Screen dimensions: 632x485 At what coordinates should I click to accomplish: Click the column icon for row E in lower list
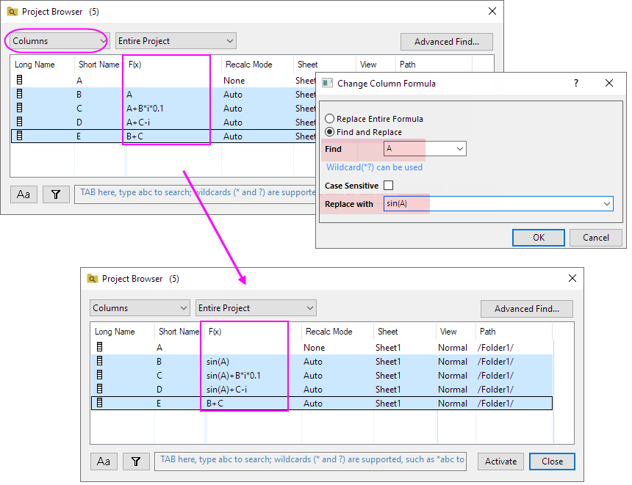100,404
